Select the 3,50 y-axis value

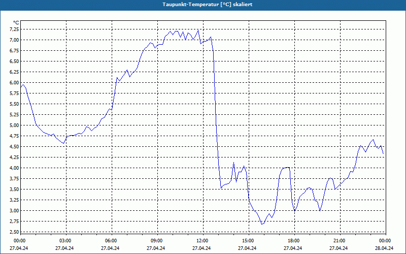tap(14, 189)
